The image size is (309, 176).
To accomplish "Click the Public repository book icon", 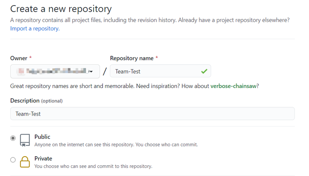I will pyautogui.click(x=25, y=140).
